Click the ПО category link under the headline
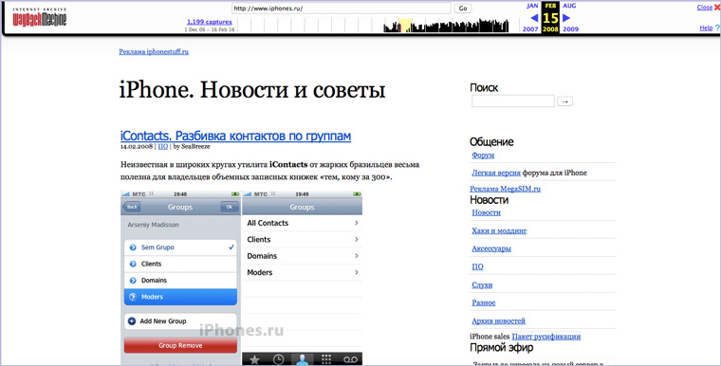The image size is (721, 366). point(163,146)
